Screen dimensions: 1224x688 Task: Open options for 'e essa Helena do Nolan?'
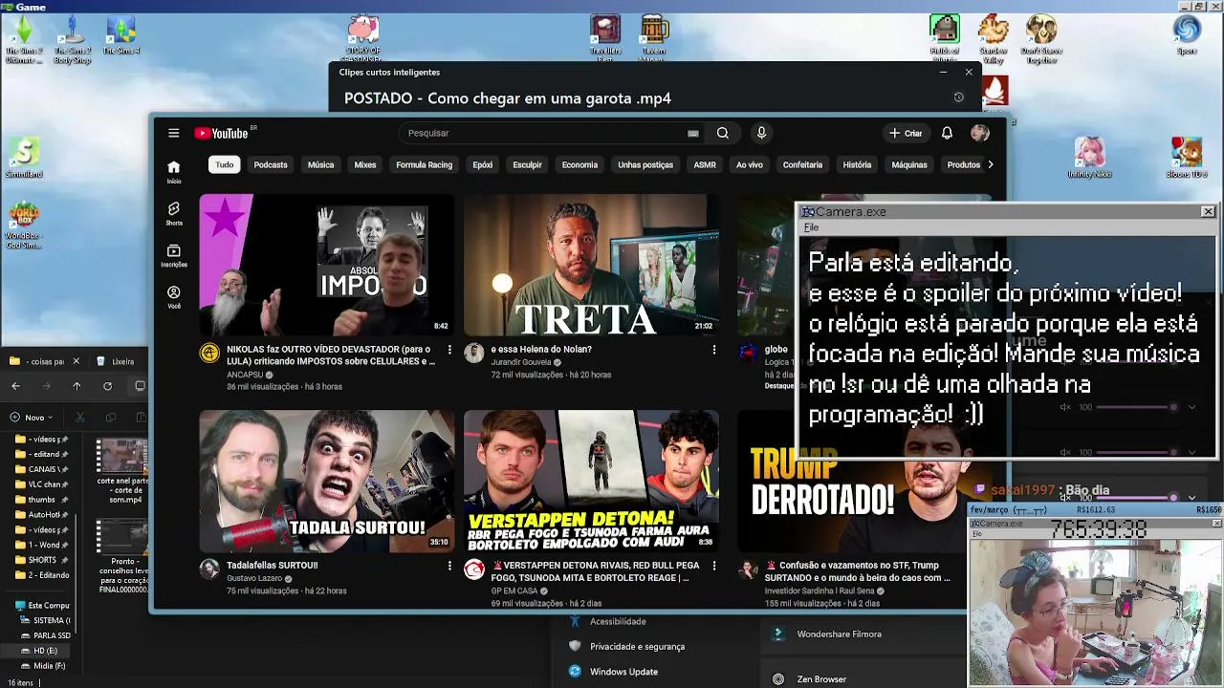coord(713,350)
